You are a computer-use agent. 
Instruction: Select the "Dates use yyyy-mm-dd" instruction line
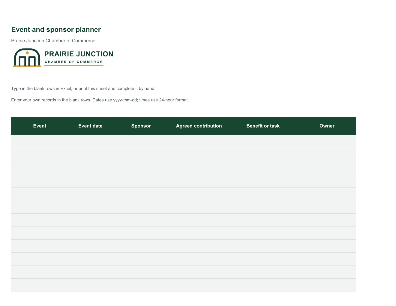100,100
